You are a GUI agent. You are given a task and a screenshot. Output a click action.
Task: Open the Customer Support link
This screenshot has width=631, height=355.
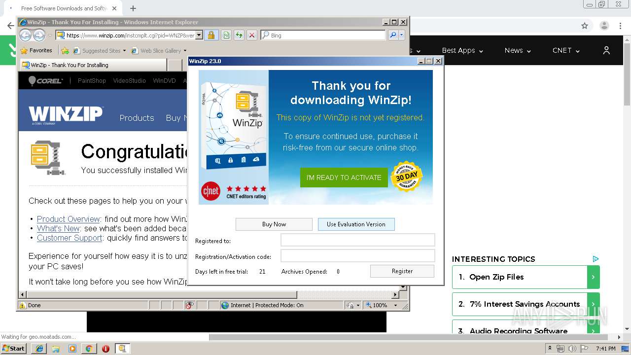click(x=70, y=238)
